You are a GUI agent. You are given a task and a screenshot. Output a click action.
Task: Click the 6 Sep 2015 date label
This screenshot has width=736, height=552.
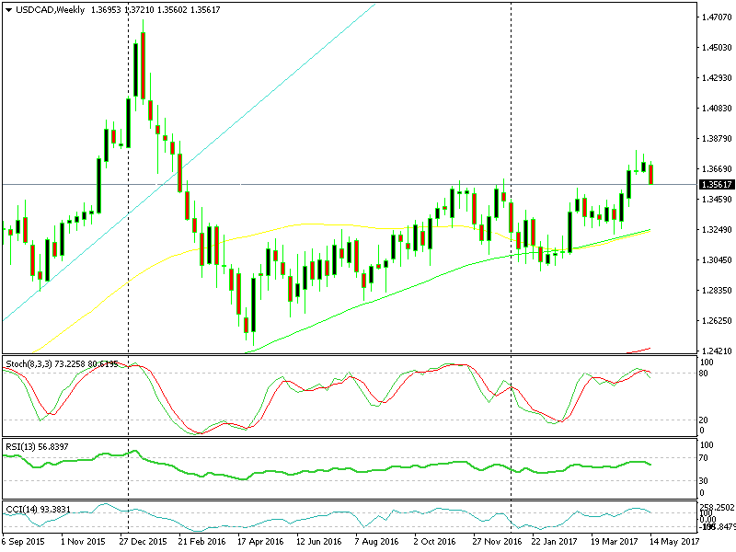[x=24, y=541]
